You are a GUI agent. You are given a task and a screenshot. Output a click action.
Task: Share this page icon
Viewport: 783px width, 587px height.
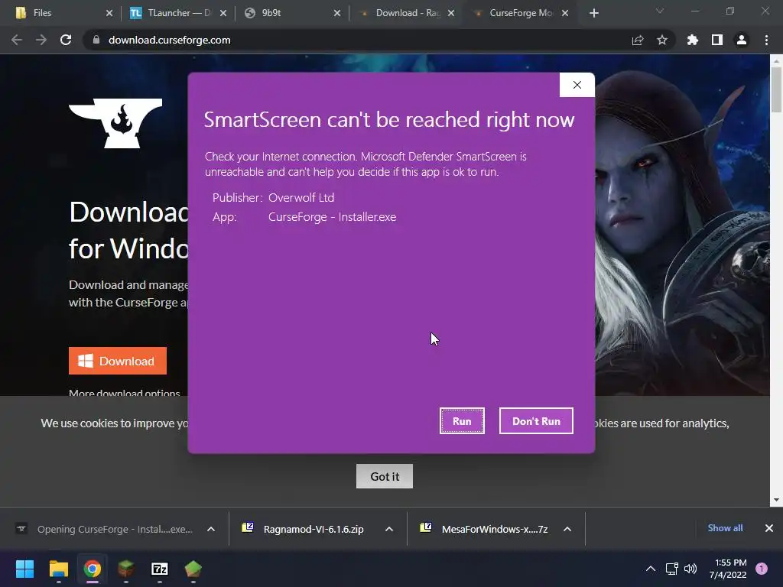tap(638, 40)
